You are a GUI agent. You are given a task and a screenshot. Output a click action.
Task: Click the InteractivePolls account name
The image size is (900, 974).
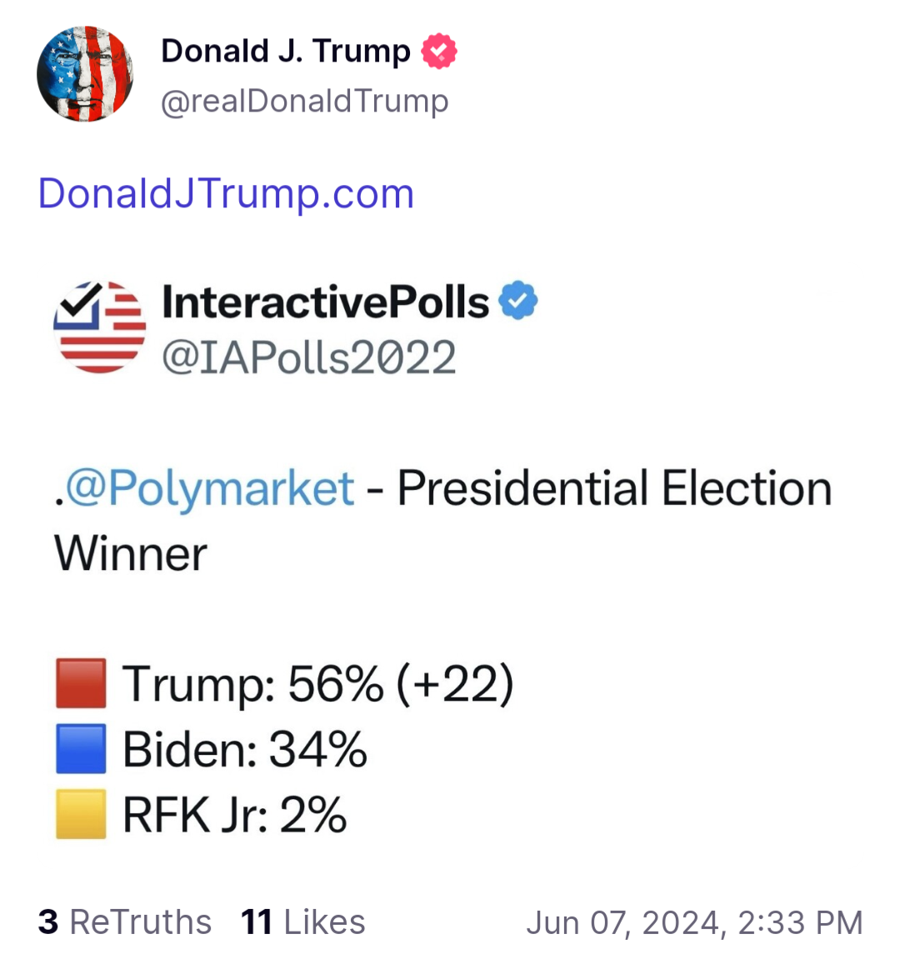point(326,302)
